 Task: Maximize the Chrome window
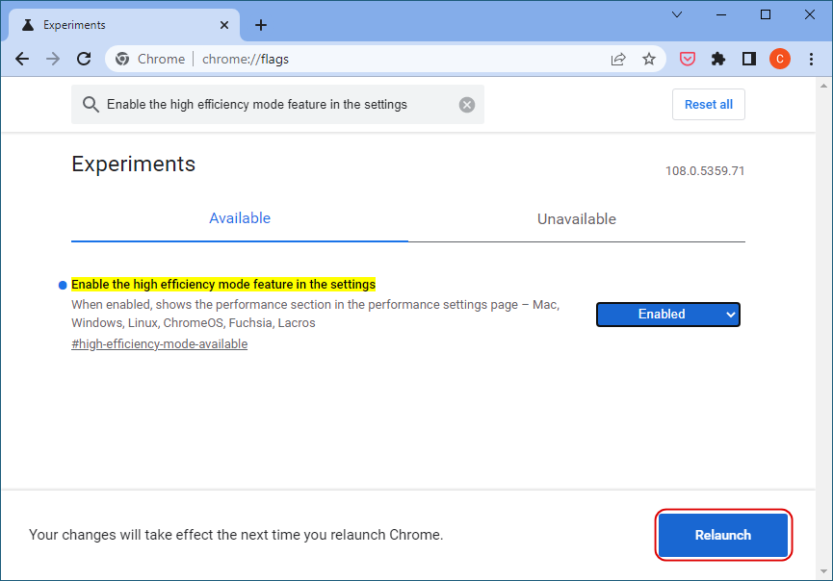point(766,14)
